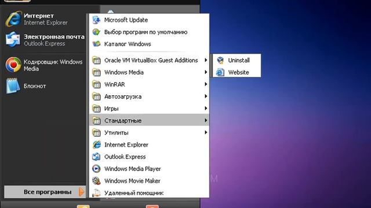Expand the Автозагрузка submenu arrow
Image resolution: width=371 pixels, height=208 pixels.
206,96
